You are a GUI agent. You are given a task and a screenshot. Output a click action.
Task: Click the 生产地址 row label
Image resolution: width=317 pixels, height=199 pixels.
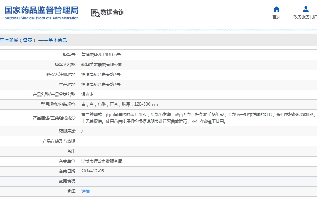pos(67,84)
